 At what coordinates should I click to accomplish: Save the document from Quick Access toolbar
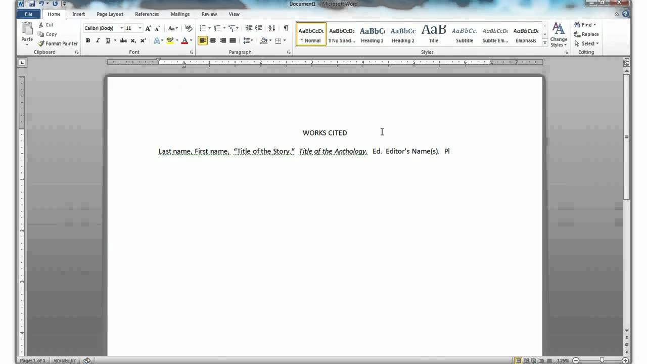pos(32,4)
